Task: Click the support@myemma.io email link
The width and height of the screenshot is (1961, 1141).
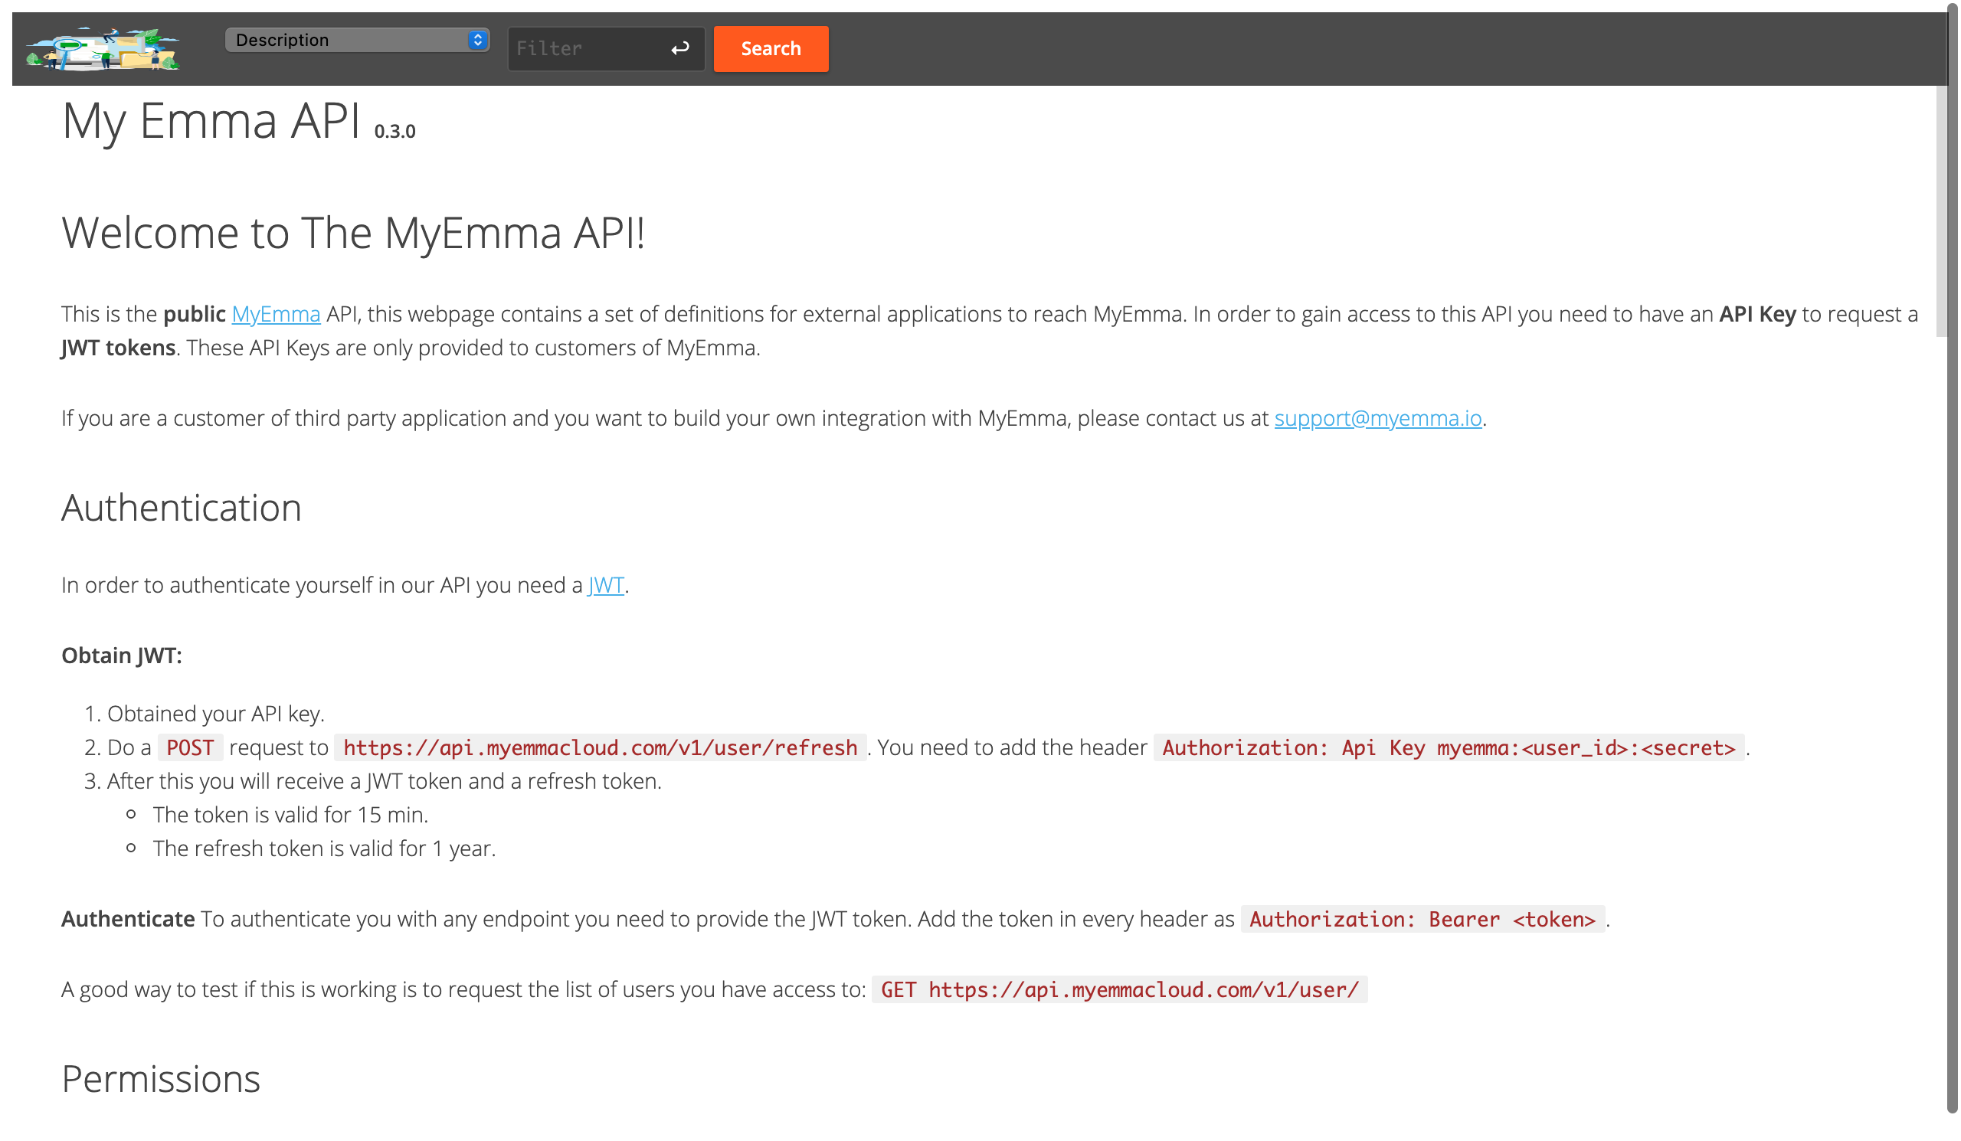Action: coord(1377,418)
